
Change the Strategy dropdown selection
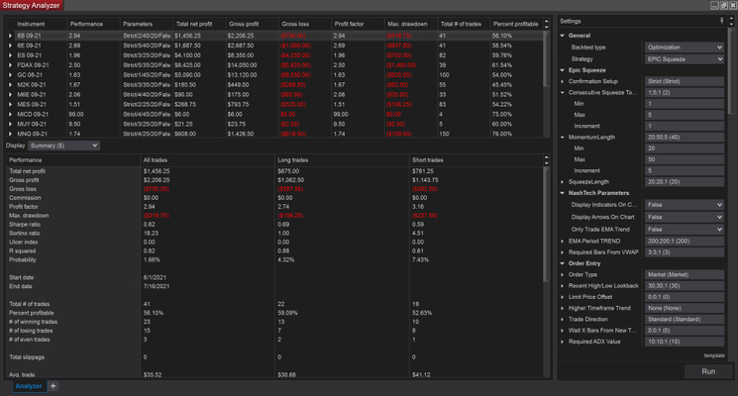point(685,59)
